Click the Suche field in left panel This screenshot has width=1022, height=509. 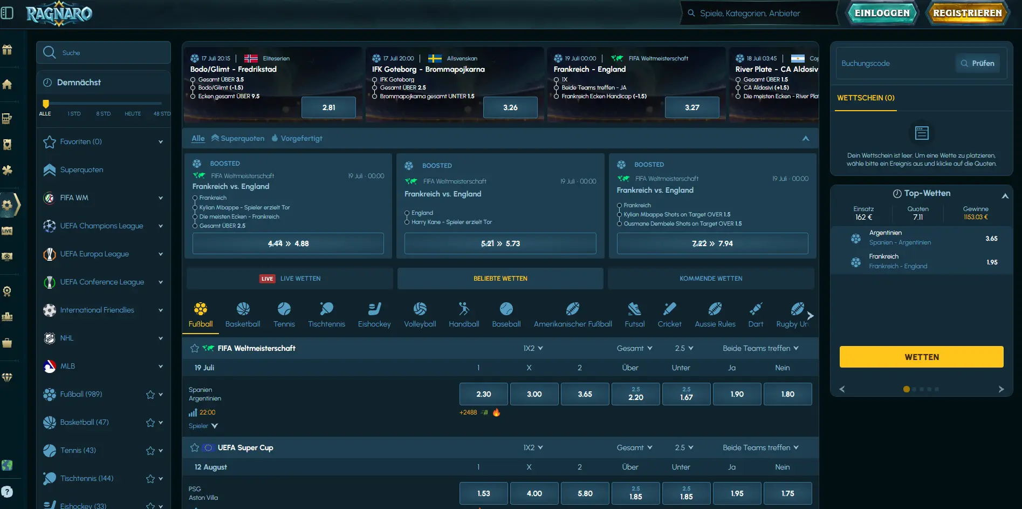[x=104, y=52]
